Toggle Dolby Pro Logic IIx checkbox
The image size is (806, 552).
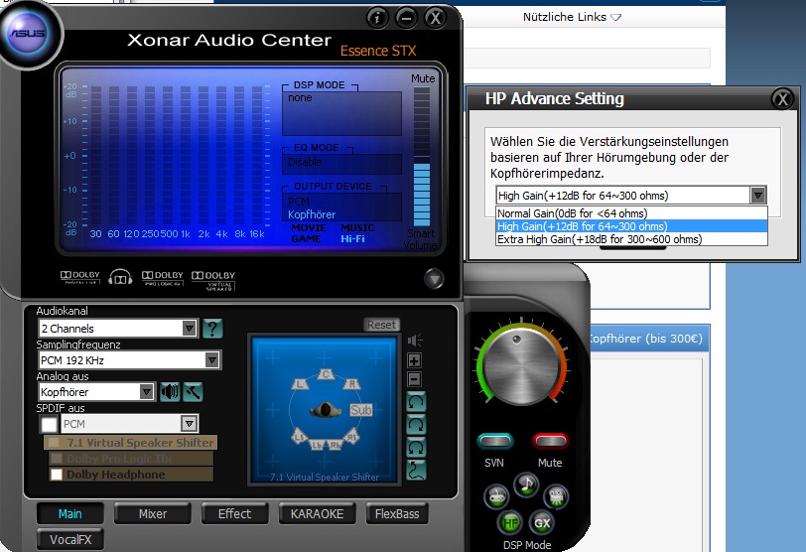pos(57,458)
